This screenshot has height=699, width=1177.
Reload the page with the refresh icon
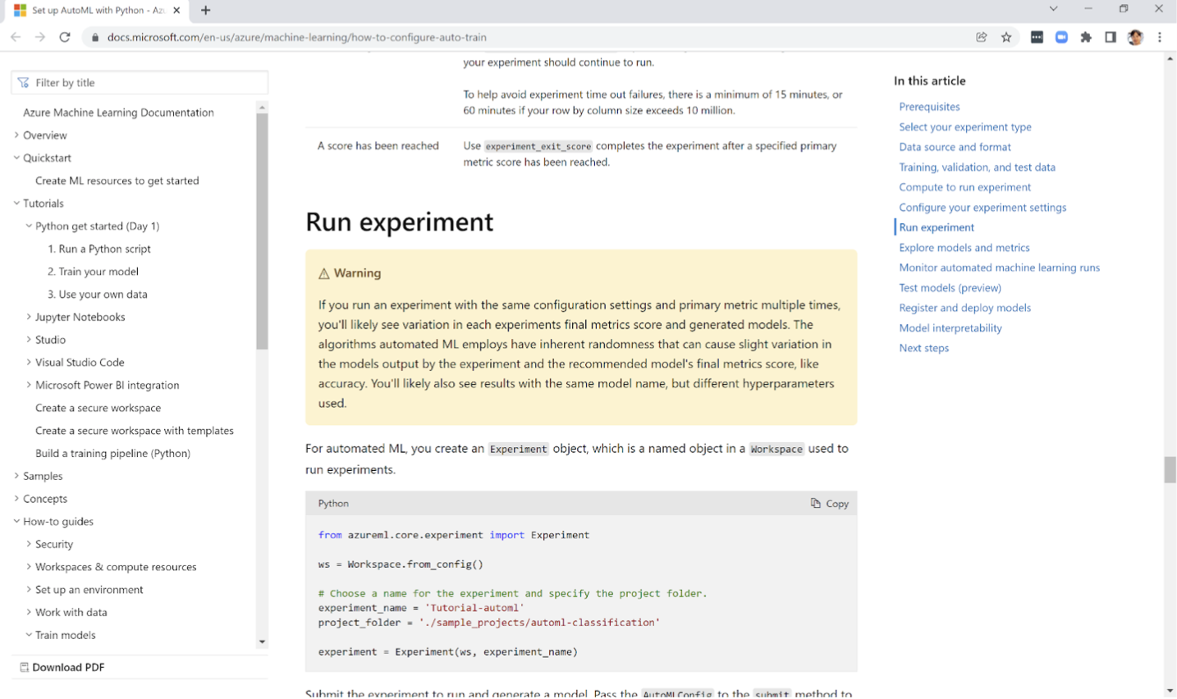point(65,37)
